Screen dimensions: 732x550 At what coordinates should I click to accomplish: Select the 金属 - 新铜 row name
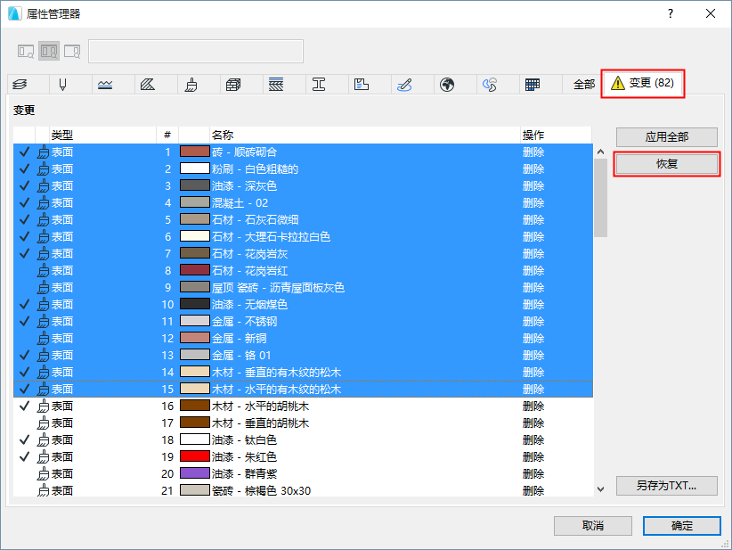pyautogui.click(x=240, y=339)
